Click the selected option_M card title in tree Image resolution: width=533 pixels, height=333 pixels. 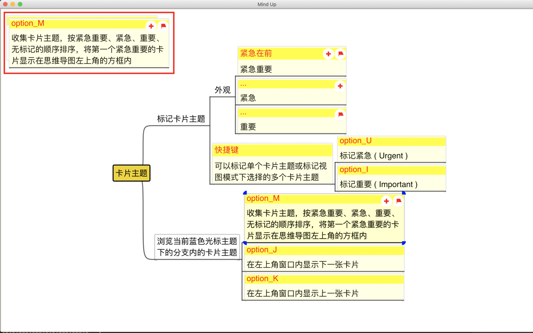[263, 198]
